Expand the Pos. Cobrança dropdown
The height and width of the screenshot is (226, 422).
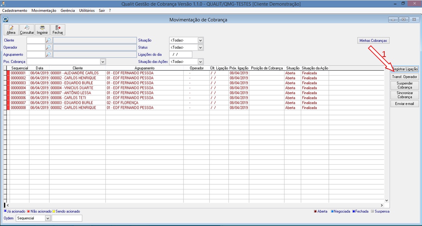103,61
